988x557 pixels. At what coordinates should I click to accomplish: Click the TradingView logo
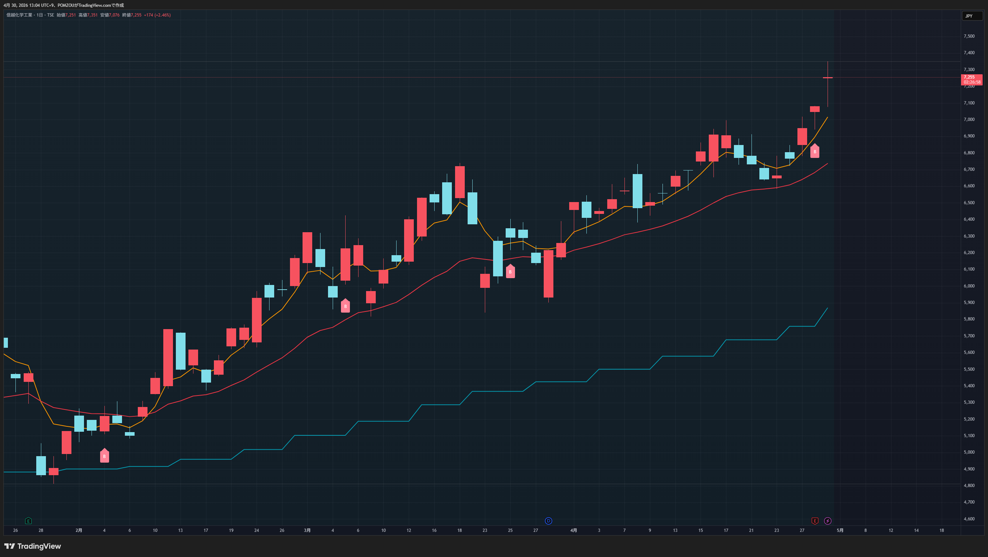point(33,546)
